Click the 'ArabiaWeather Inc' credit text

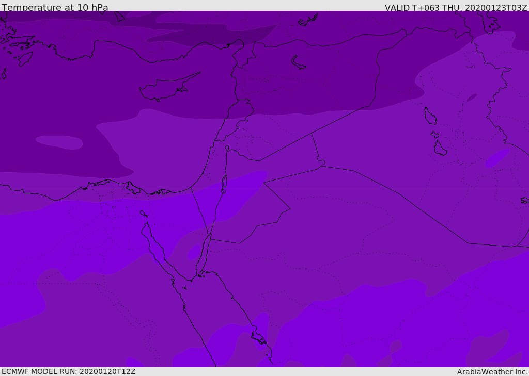[x=491, y=372]
